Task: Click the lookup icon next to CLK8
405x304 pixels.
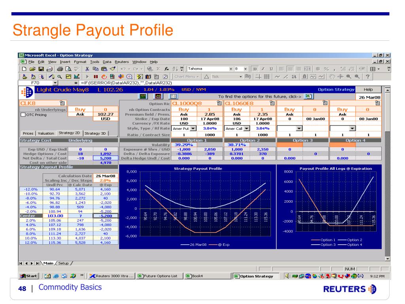Action: [62, 103]
